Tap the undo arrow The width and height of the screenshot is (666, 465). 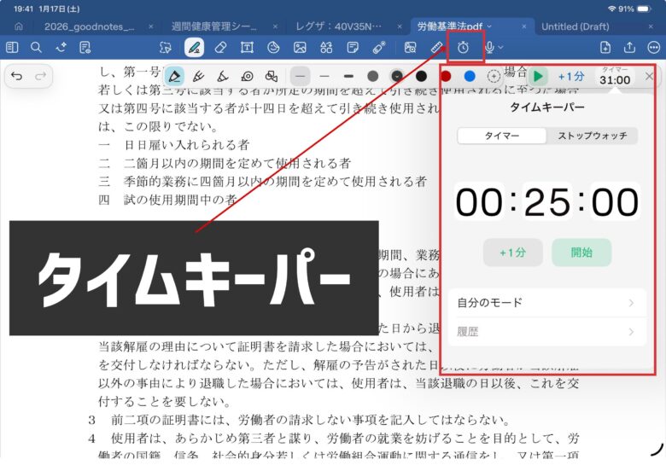17,77
